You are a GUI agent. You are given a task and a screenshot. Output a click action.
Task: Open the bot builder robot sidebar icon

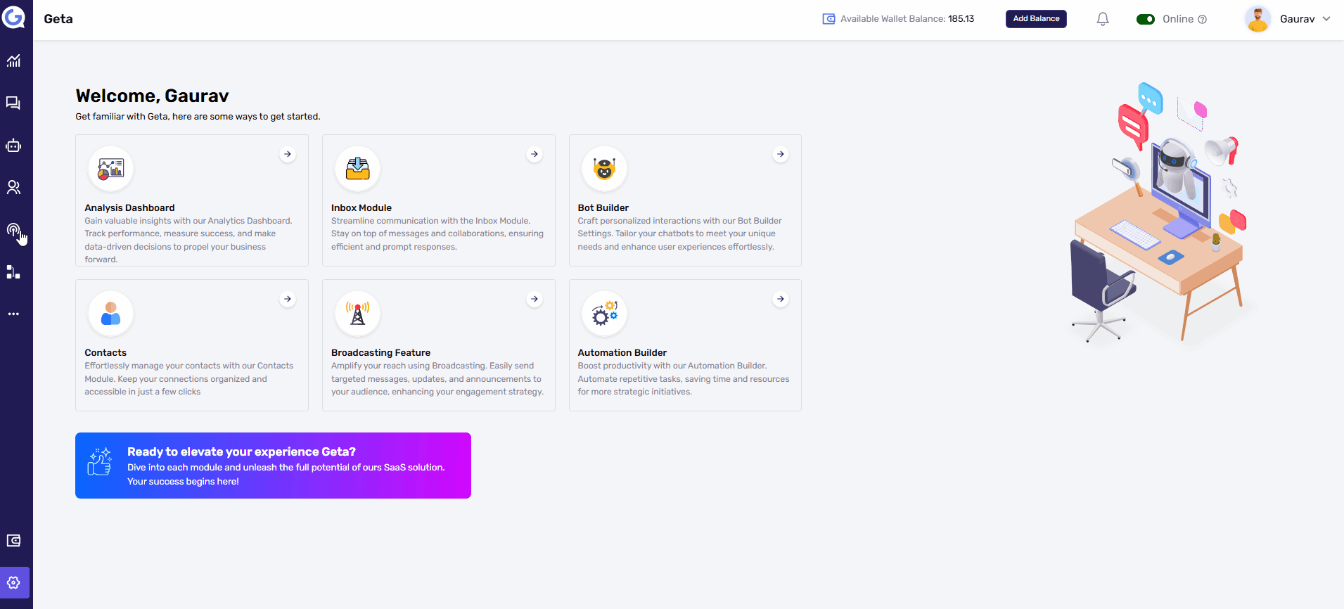pos(13,146)
